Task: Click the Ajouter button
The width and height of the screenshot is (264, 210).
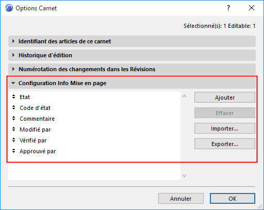Action: 225,98
